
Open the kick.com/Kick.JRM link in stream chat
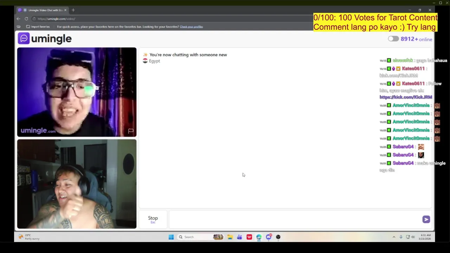(x=406, y=97)
